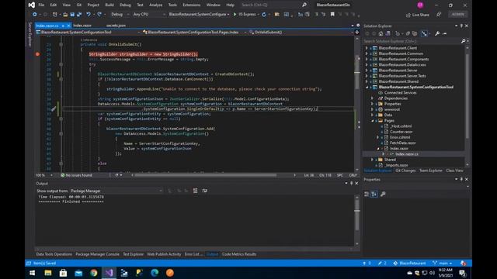Screen dimensions: 497x279
Task: Toggle Word Wrap icon in the Output toolbar
Action: [205, 191]
